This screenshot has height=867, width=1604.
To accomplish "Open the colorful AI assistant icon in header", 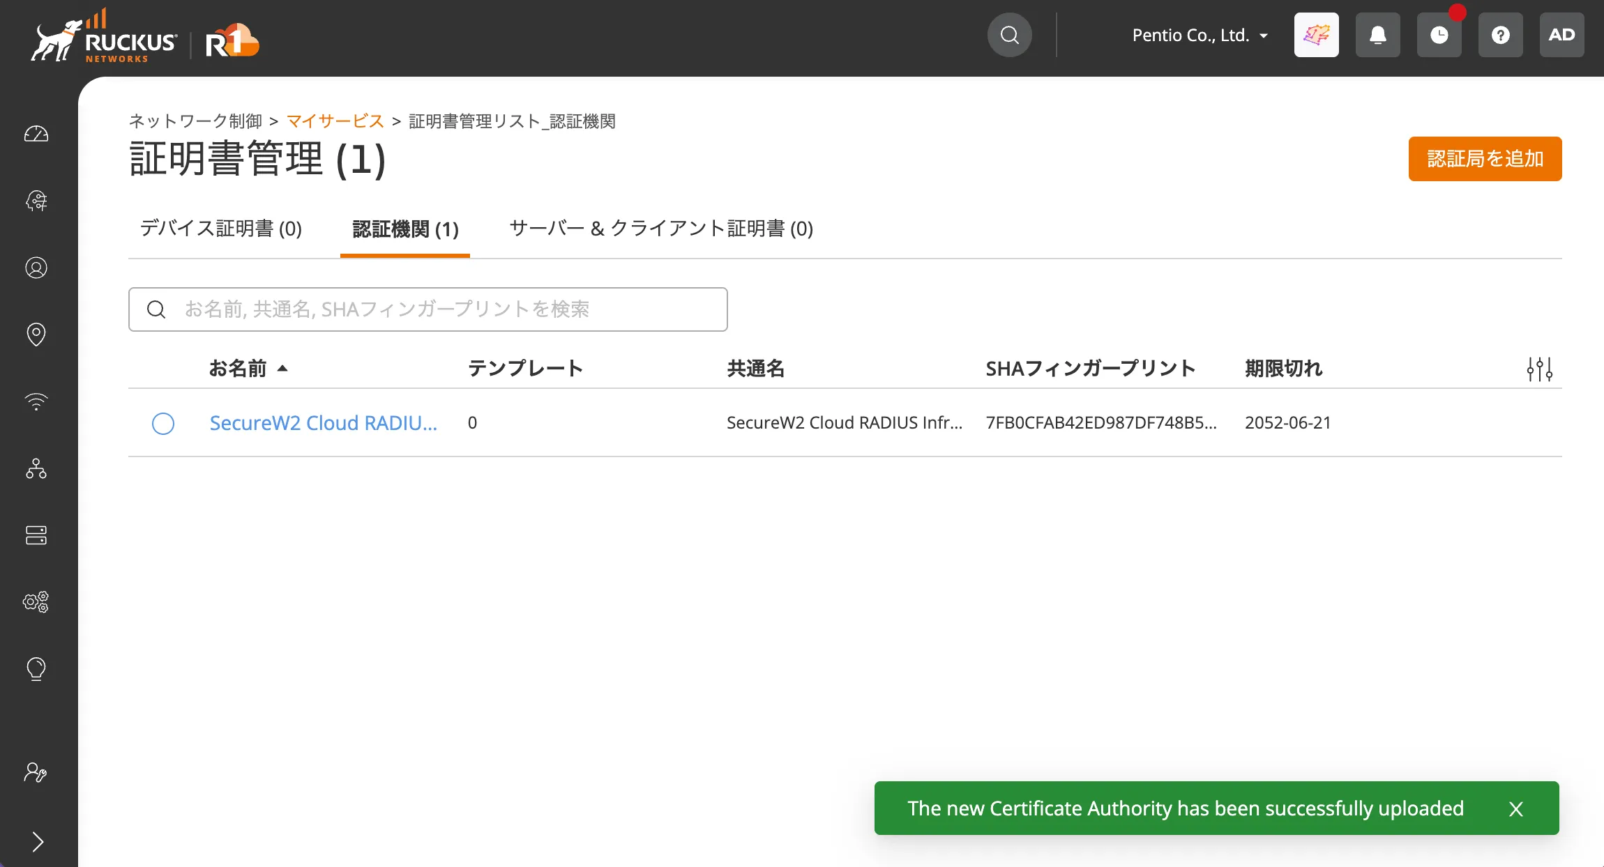I will 1316,35.
